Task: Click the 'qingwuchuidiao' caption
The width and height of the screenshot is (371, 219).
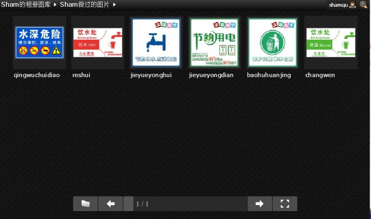Action: (37, 75)
